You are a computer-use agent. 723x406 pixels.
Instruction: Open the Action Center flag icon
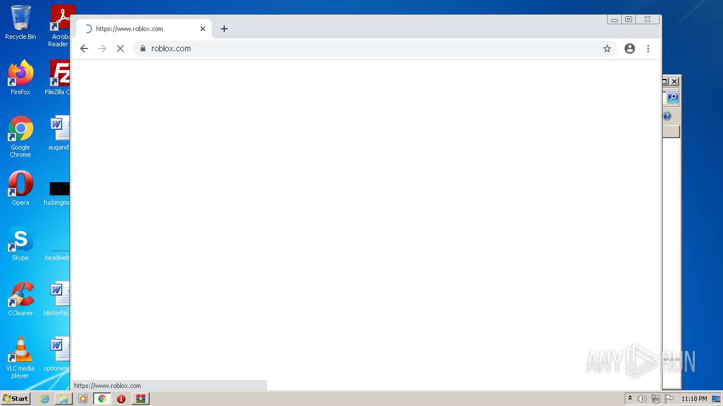669,399
